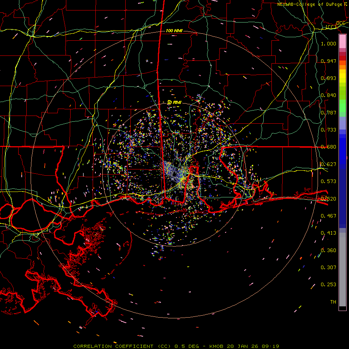Click the 1.000 value on the color scale

[328, 43]
